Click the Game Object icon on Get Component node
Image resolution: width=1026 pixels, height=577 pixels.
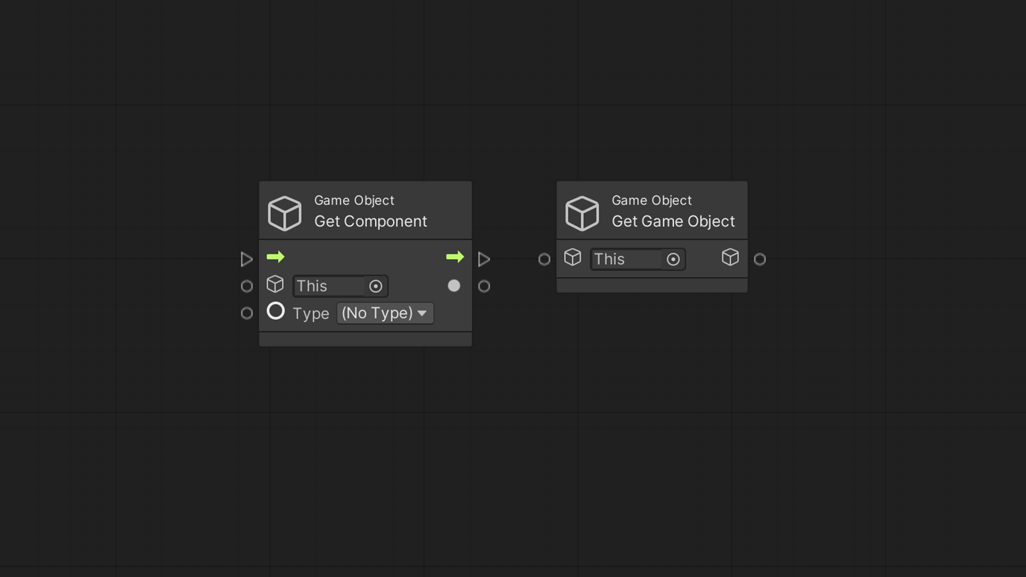click(285, 212)
